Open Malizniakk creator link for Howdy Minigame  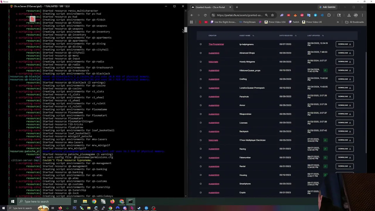[x=213, y=62]
